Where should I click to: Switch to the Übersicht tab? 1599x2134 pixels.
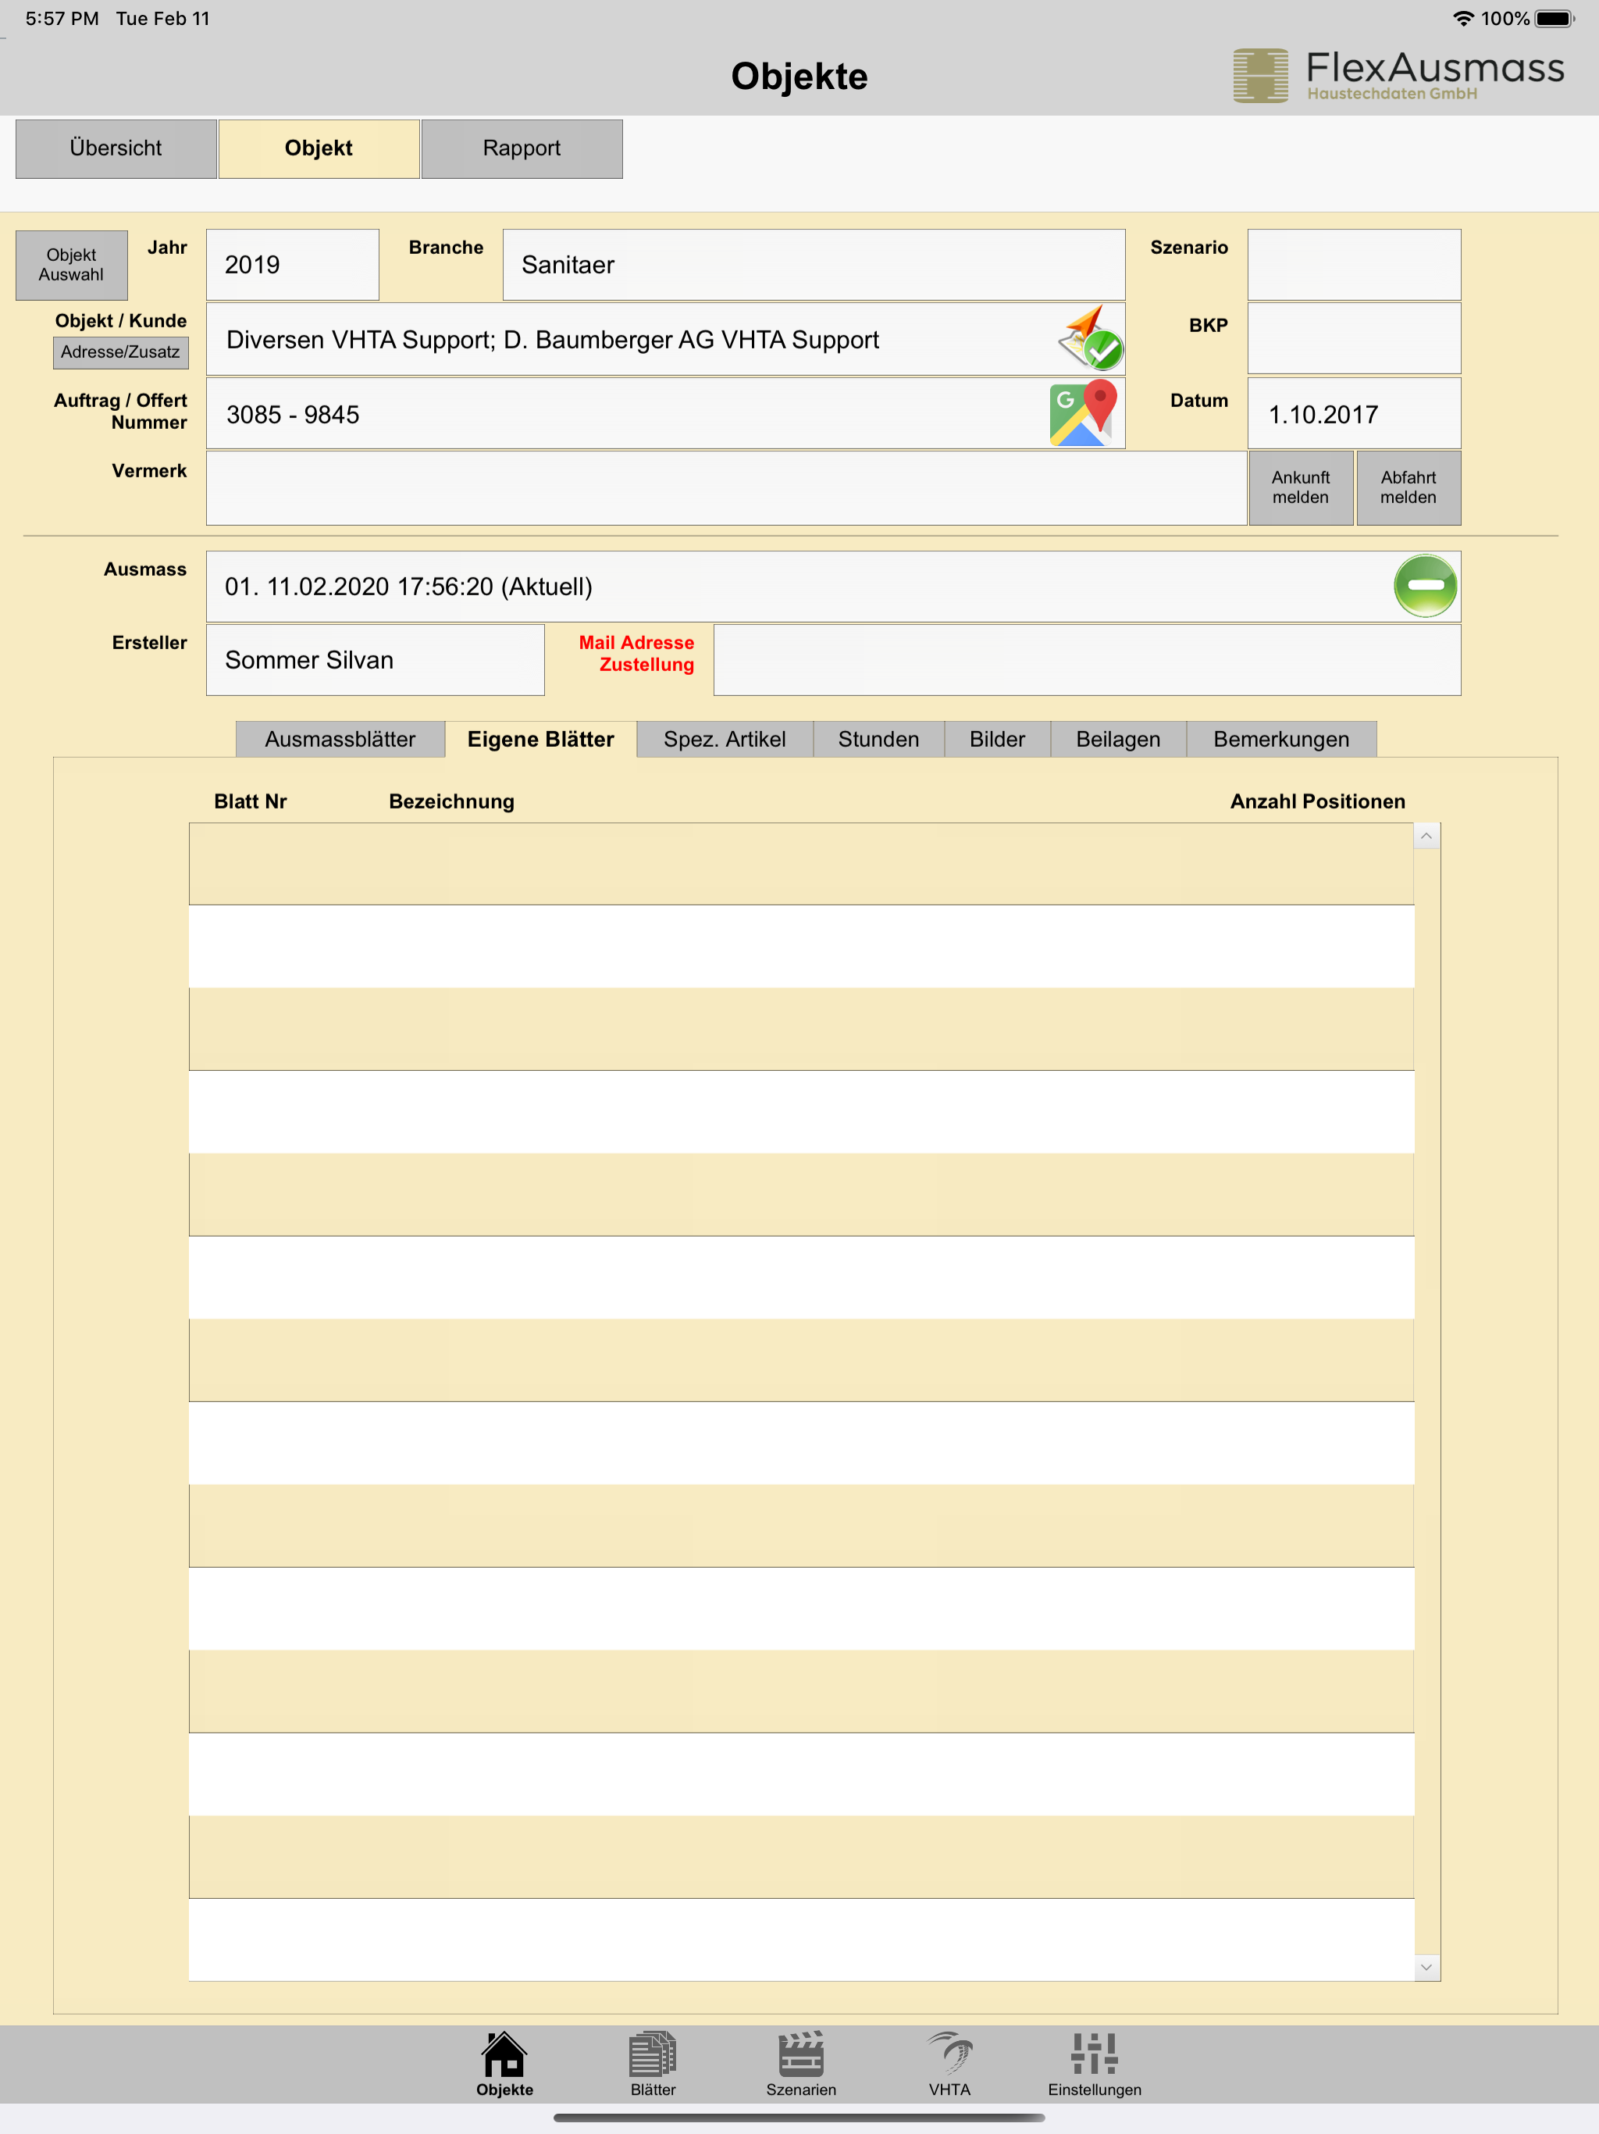tap(116, 148)
